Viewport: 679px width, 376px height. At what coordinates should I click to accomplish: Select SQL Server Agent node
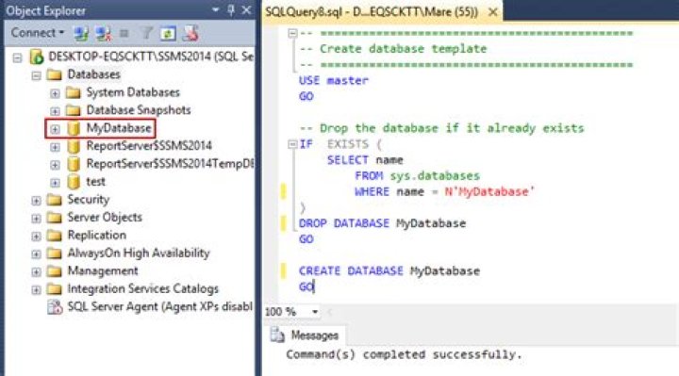159,307
